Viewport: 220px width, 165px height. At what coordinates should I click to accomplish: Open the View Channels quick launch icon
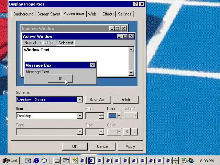(44, 161)
